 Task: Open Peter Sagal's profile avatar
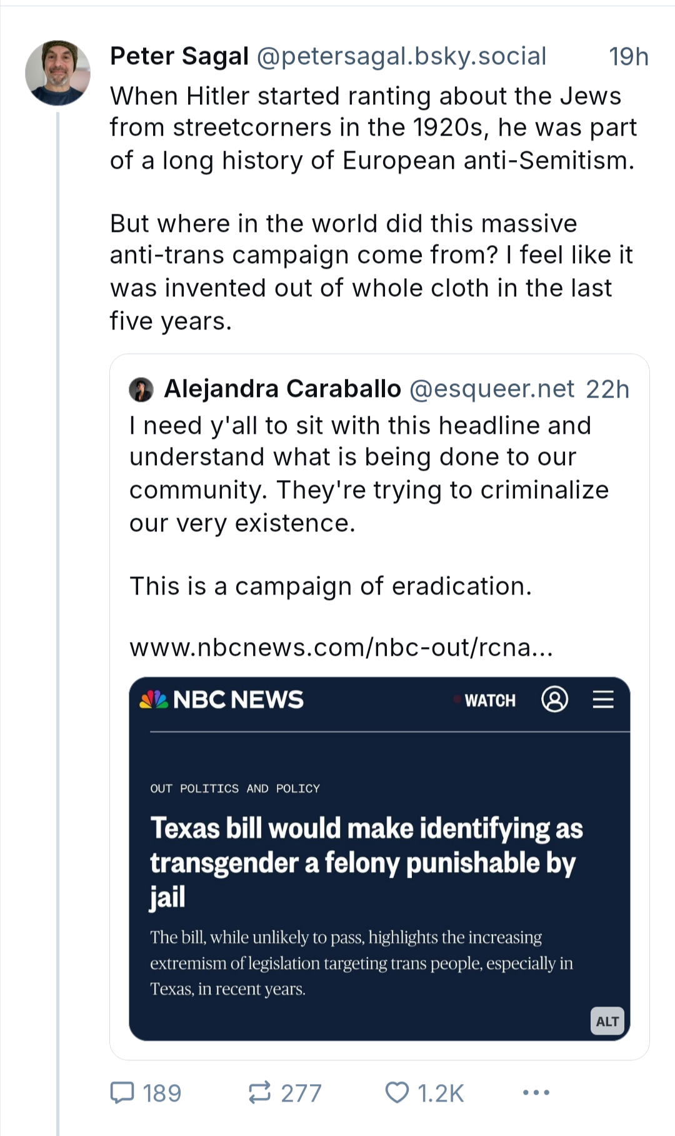click(x=57, y=73)
